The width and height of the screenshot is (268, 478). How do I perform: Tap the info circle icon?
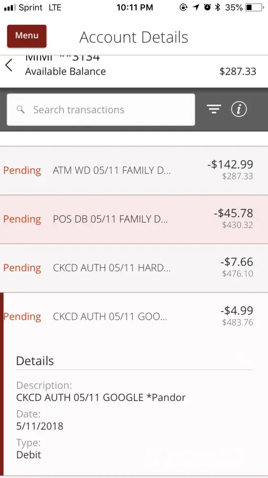coord(239,109)
